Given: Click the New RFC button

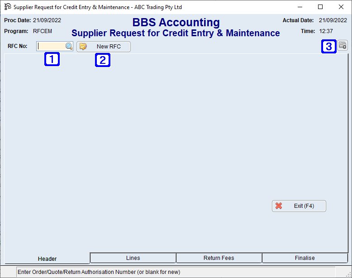Looking at the screenshot, I should click(104, 47).
